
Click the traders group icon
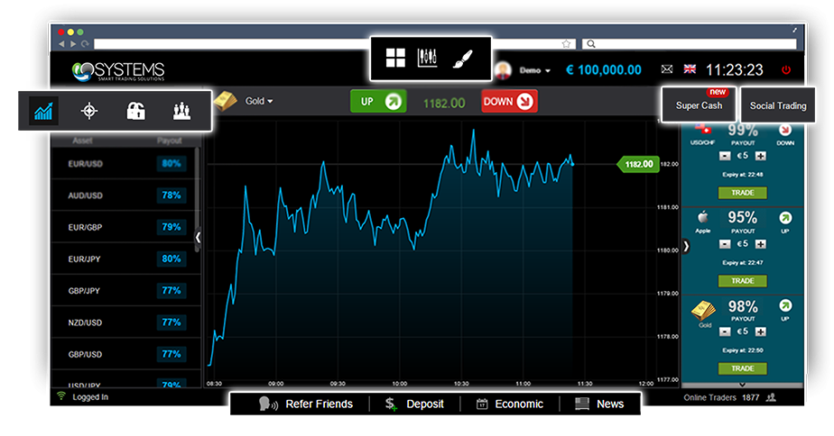(181, 111)
